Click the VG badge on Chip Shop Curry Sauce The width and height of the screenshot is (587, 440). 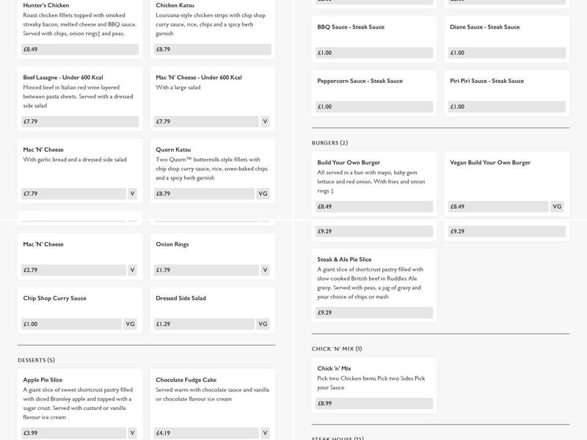(131, 324)
